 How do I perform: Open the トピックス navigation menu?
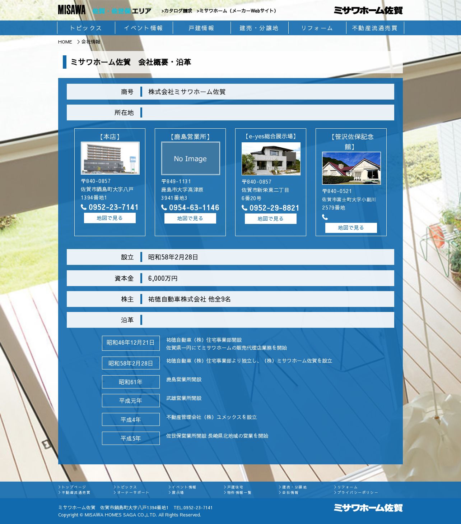86,28
